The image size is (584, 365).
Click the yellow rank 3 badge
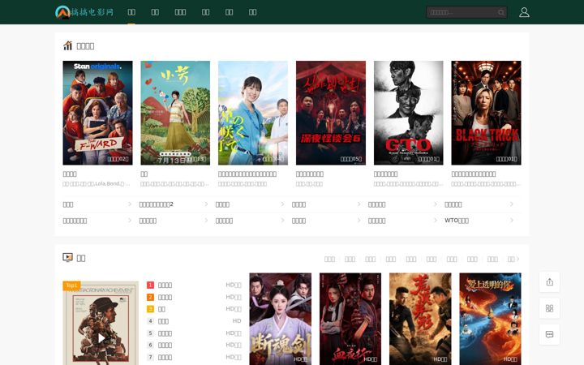(150, 309)
